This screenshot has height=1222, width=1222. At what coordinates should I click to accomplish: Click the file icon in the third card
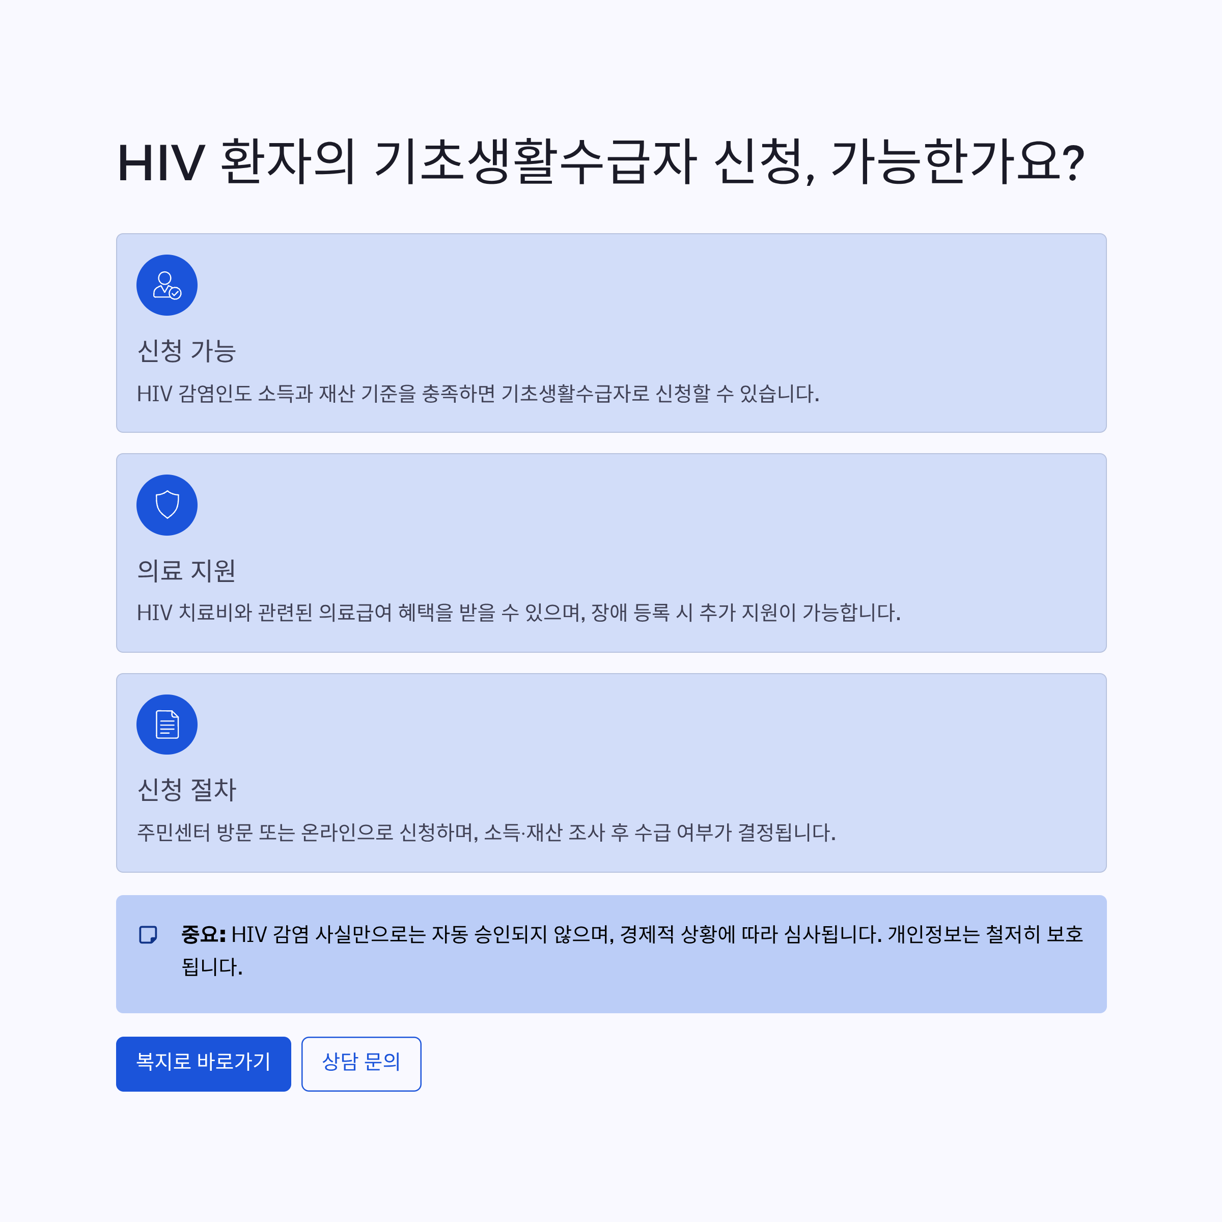coord(166,724)
